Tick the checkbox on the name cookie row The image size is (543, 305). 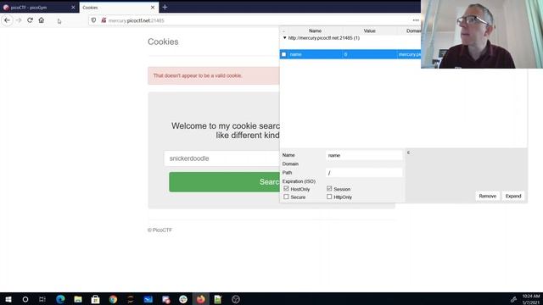pyautogui.click(x=283, y=54)
